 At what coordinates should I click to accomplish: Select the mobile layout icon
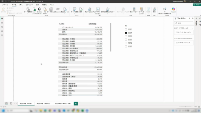[x=11, y=103]
